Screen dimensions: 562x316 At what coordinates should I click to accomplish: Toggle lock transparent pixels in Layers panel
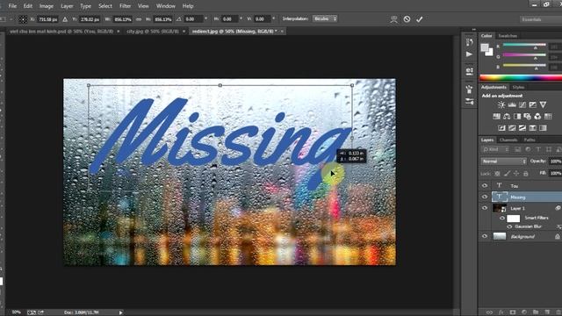point(498,174)
